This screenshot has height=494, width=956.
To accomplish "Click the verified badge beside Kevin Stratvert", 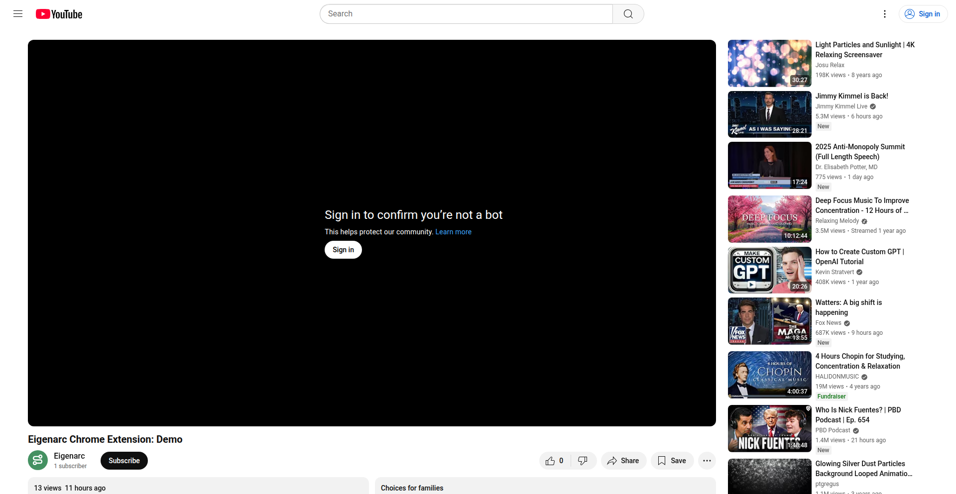I will tap(859, 273).
